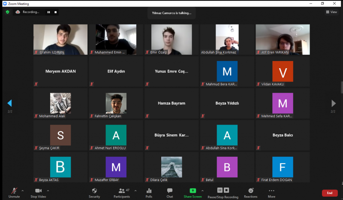Open the Participants panel
This screenshot has height=200, width=343.
[x=122, y=192]
